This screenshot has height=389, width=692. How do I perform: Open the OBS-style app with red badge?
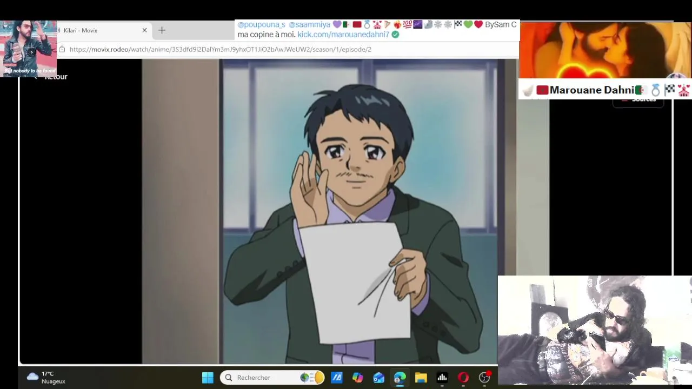pyautogui.click(x=485, y=377)
